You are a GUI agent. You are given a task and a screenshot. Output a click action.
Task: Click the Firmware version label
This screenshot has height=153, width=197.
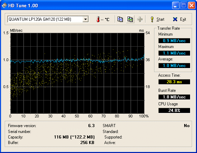click(x=22, y=126)
